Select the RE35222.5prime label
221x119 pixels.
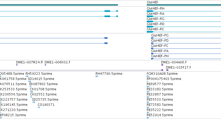click(x=160, y=110)
